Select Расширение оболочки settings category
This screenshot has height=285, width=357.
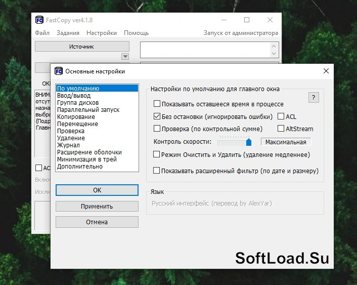click(97, 152)
